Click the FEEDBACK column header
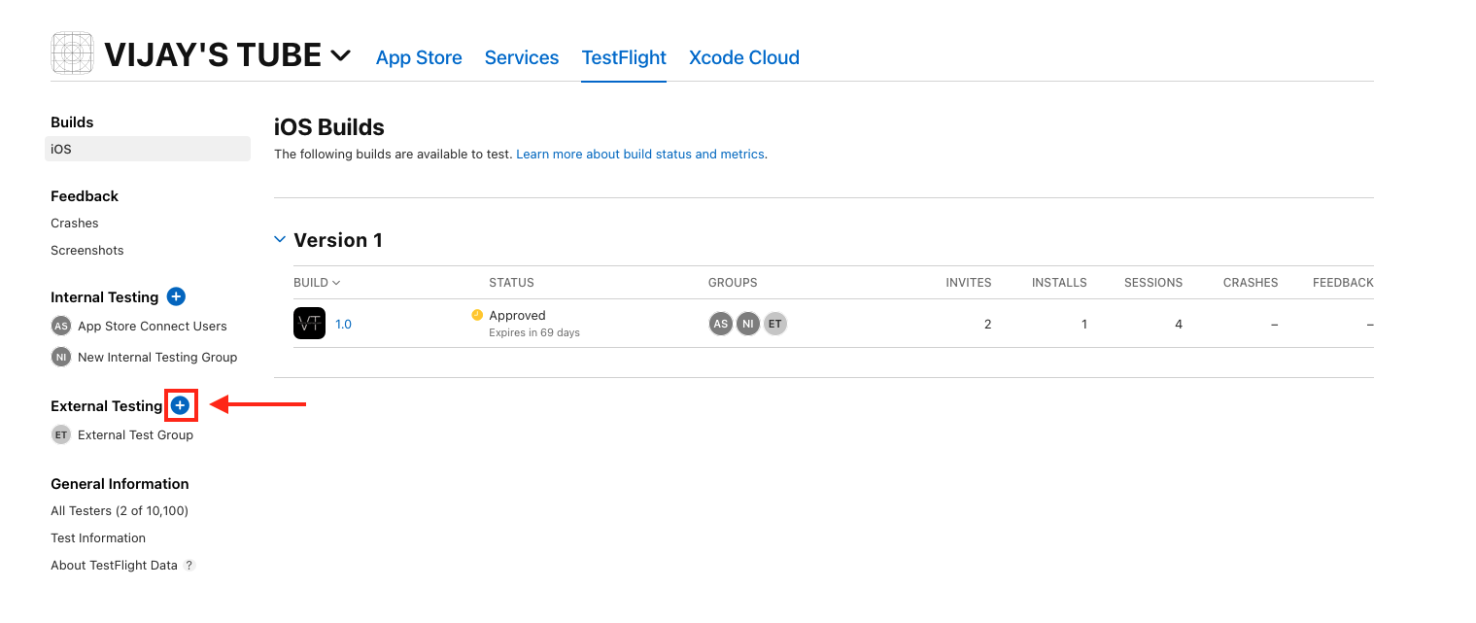 tap(1343, 283)
